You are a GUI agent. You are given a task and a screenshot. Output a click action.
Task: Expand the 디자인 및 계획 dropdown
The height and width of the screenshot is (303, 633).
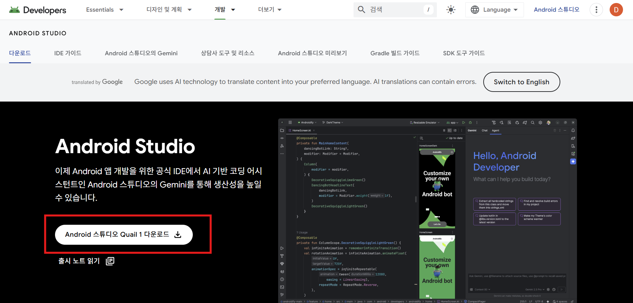(169, 10)
